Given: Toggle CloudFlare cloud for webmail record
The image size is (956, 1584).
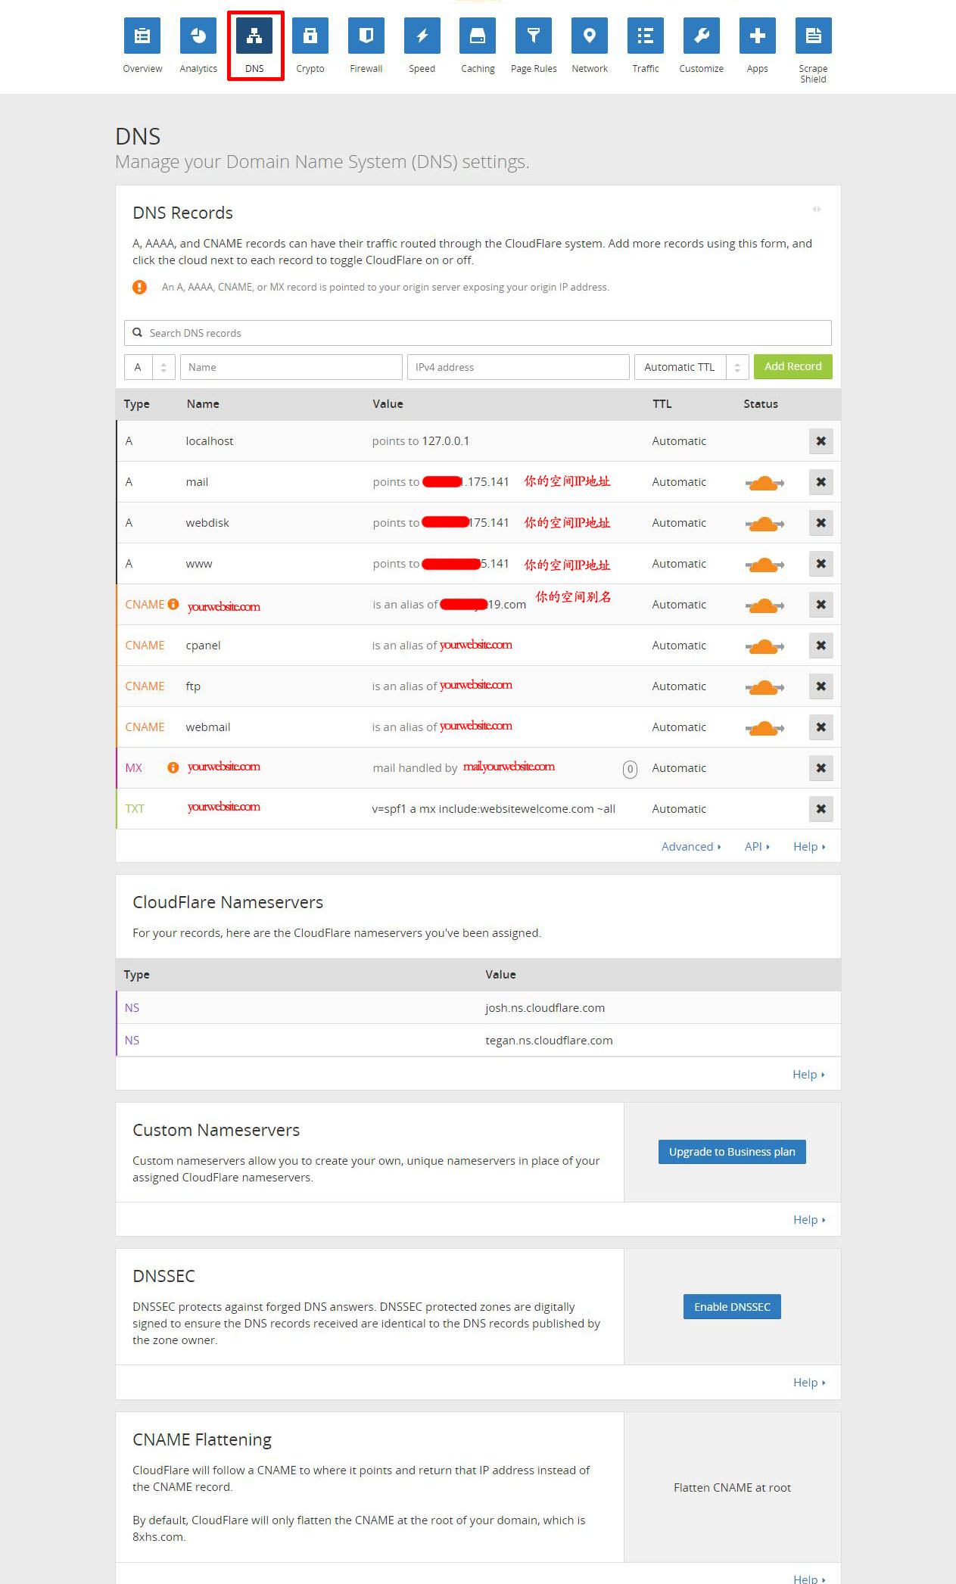Looking at the screenshot, I should [x=764, y=728].
